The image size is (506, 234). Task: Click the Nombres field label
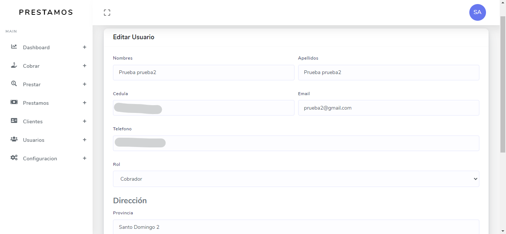point(123,58)
